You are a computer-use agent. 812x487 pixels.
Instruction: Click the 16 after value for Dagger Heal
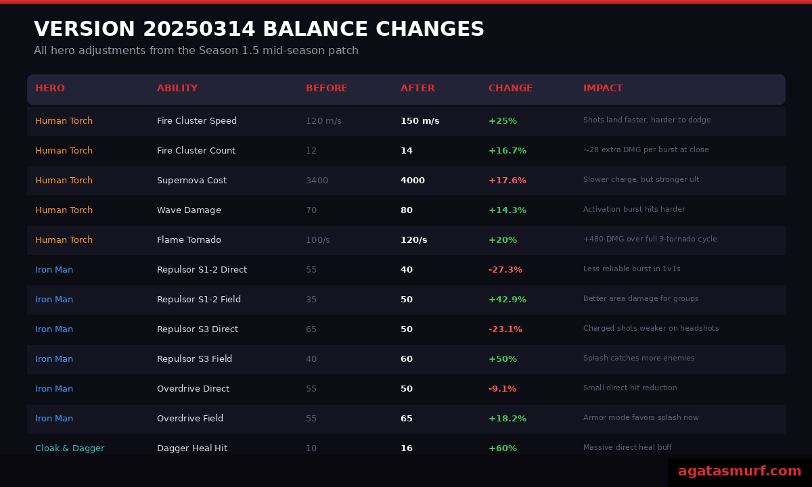tap(407, 448)
